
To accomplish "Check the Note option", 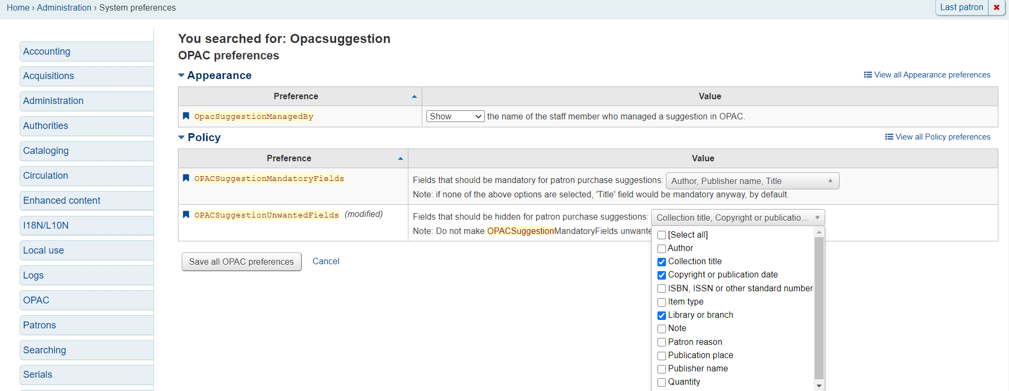I will tap(662, 328).
